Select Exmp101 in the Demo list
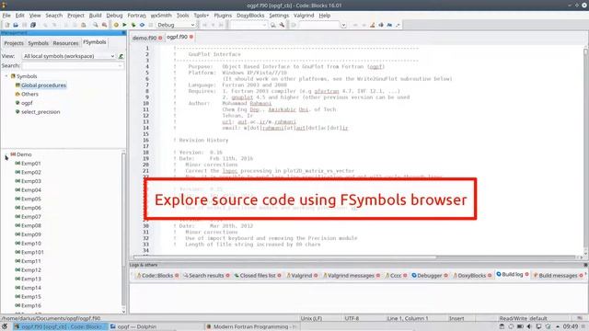 pyautogui.click(x=32, y=252)
